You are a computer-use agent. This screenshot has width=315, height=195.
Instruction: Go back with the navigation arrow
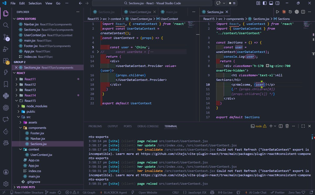pyautogui.click(x=81, y=3)
